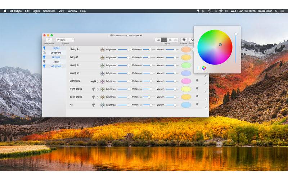The image size is (288, 180).
Task: Click the color wheel in the popover
Action: pos(215,47)
